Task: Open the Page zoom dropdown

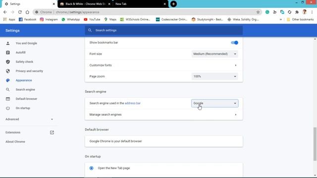Action: (214, 76)
